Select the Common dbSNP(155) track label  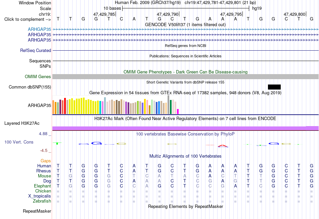coord(30,87)
